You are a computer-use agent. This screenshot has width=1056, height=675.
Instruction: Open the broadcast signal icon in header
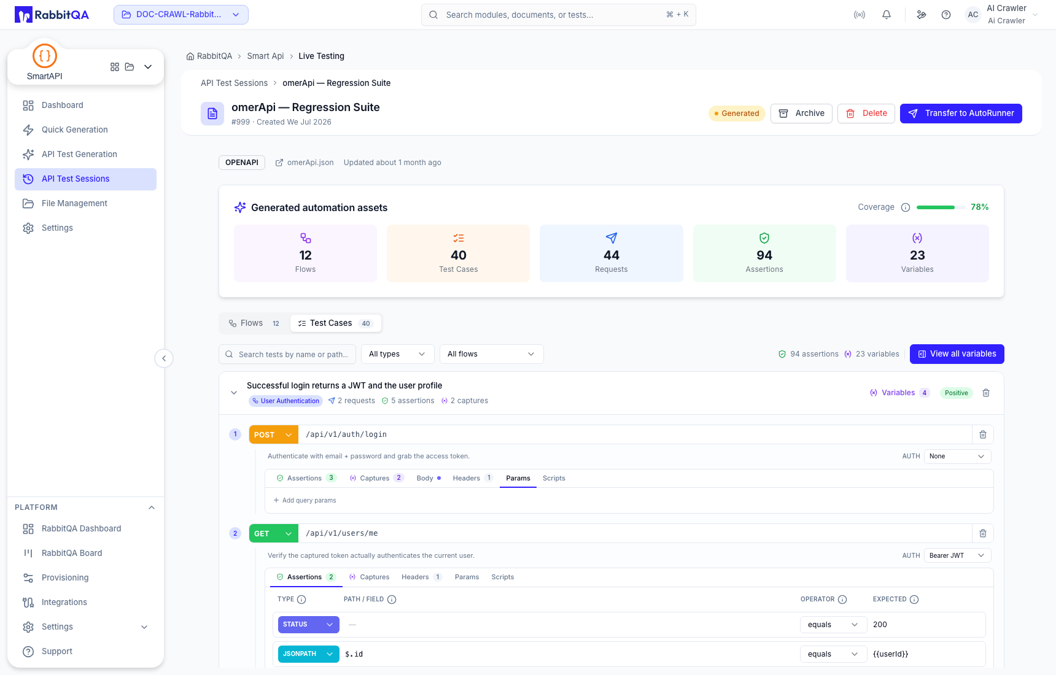click(x=860, y=15)
